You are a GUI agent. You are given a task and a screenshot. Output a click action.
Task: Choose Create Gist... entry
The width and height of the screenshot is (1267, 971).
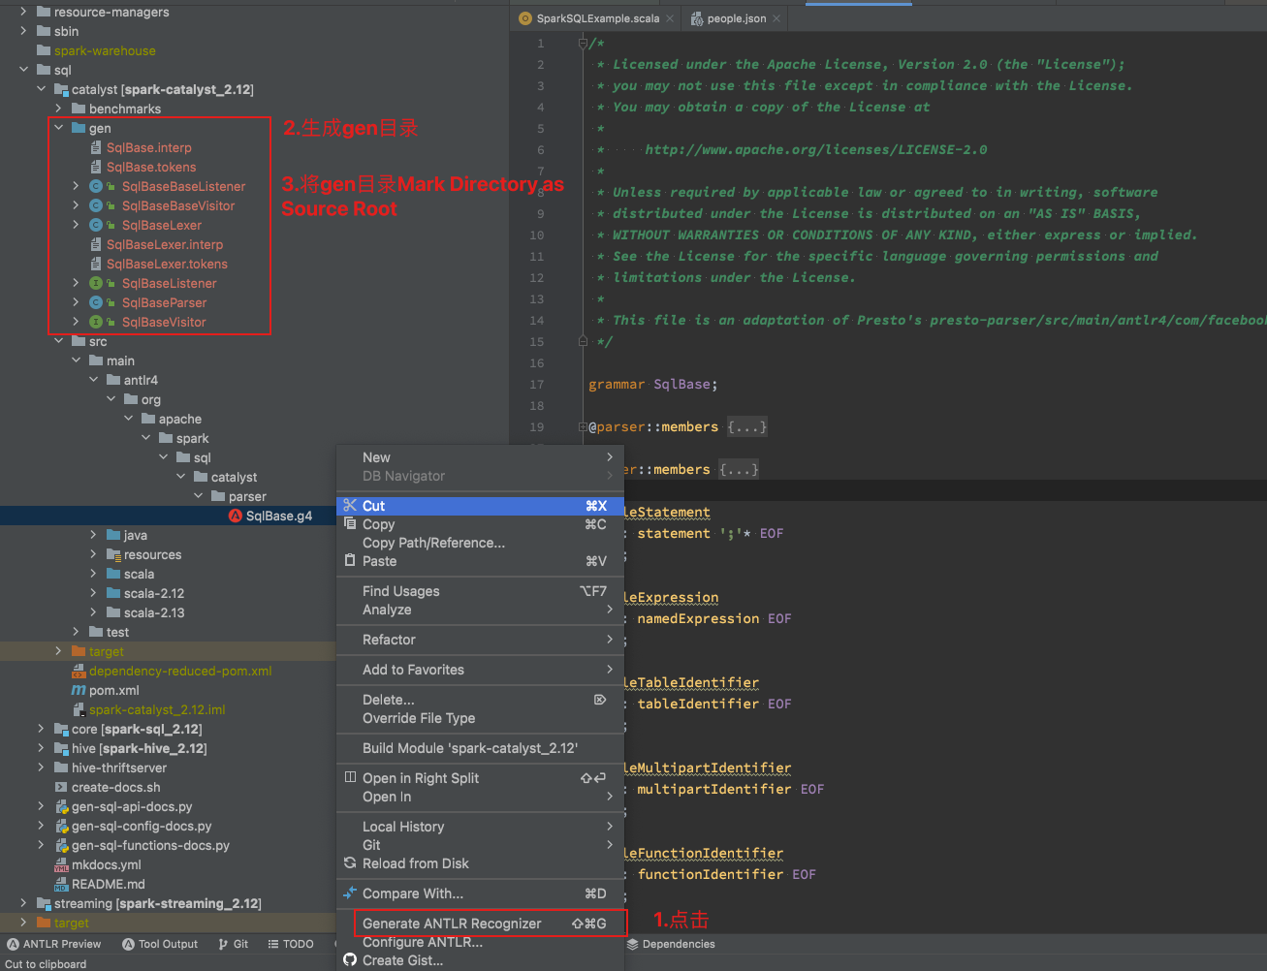[480, 960]
